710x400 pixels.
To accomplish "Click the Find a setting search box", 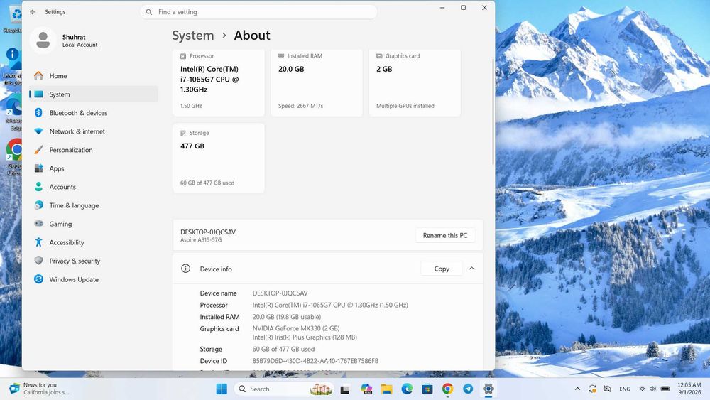I will pyautogui.click(x=258, y=12).
